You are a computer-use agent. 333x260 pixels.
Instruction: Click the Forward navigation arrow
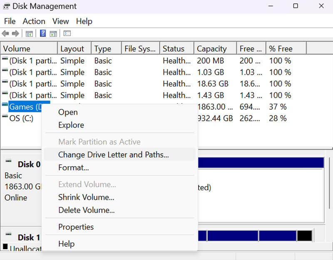(x=16, y=33)
